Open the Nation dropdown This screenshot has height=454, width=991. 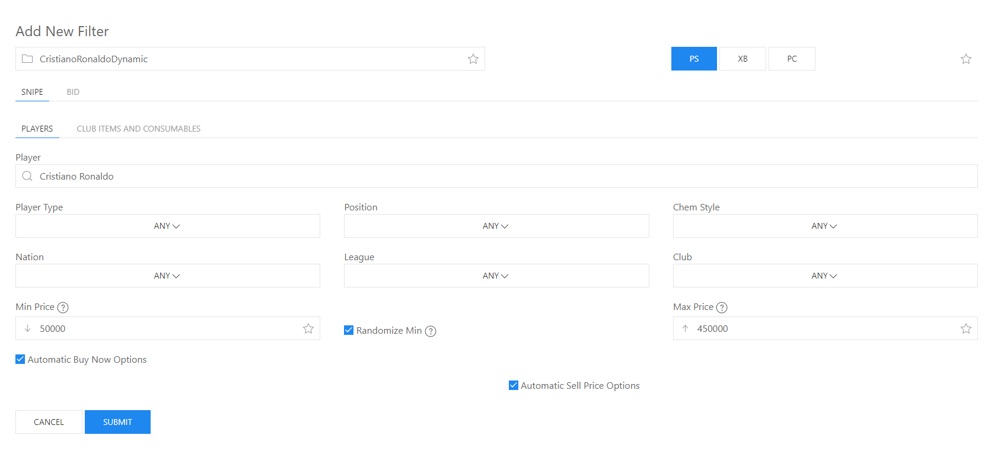click(168, 276)
